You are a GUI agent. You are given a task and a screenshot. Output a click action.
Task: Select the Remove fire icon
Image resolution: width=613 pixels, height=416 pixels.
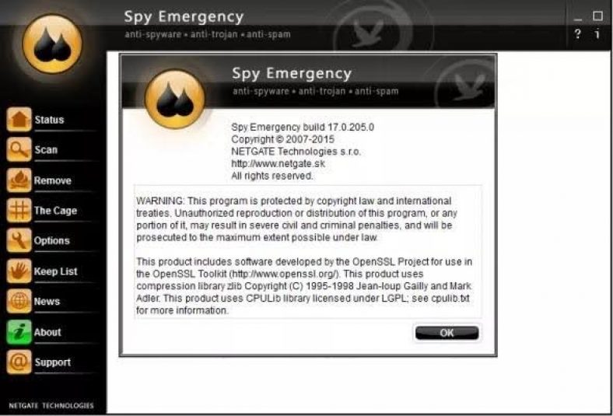coord(19,180)
